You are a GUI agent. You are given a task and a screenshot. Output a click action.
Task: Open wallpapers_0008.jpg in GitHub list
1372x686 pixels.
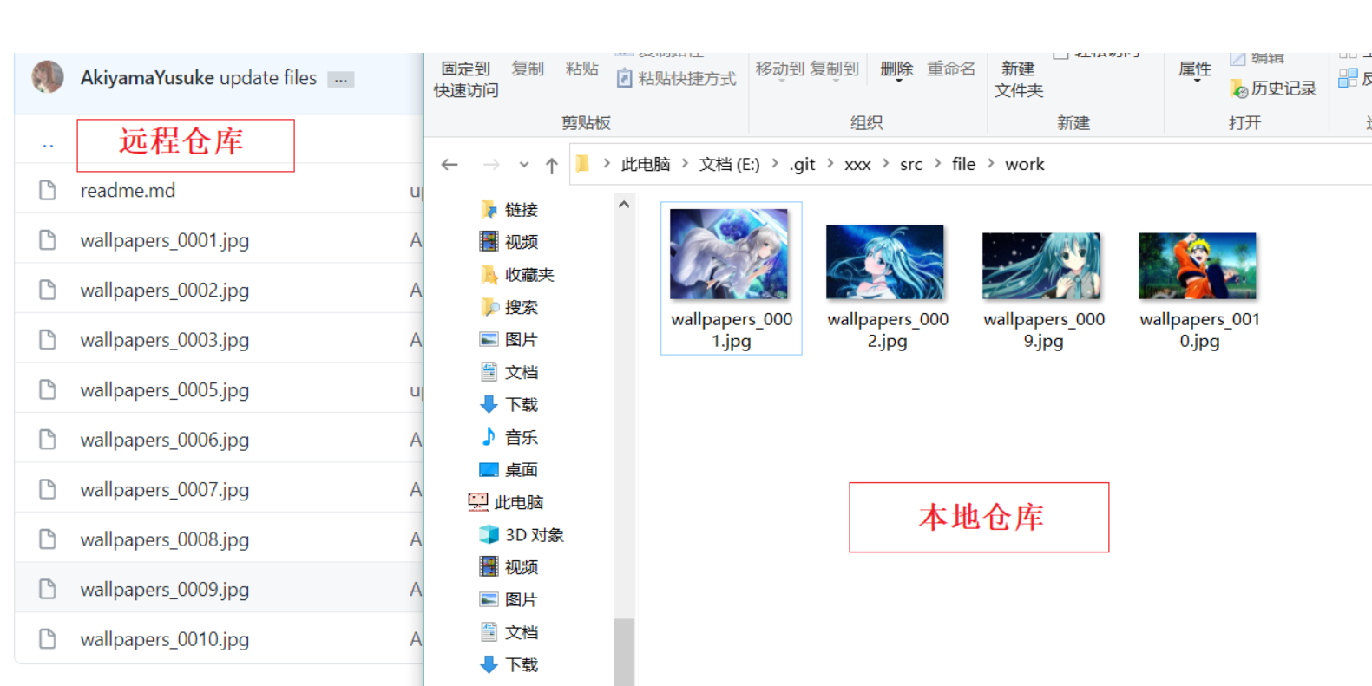click(165, 539)
